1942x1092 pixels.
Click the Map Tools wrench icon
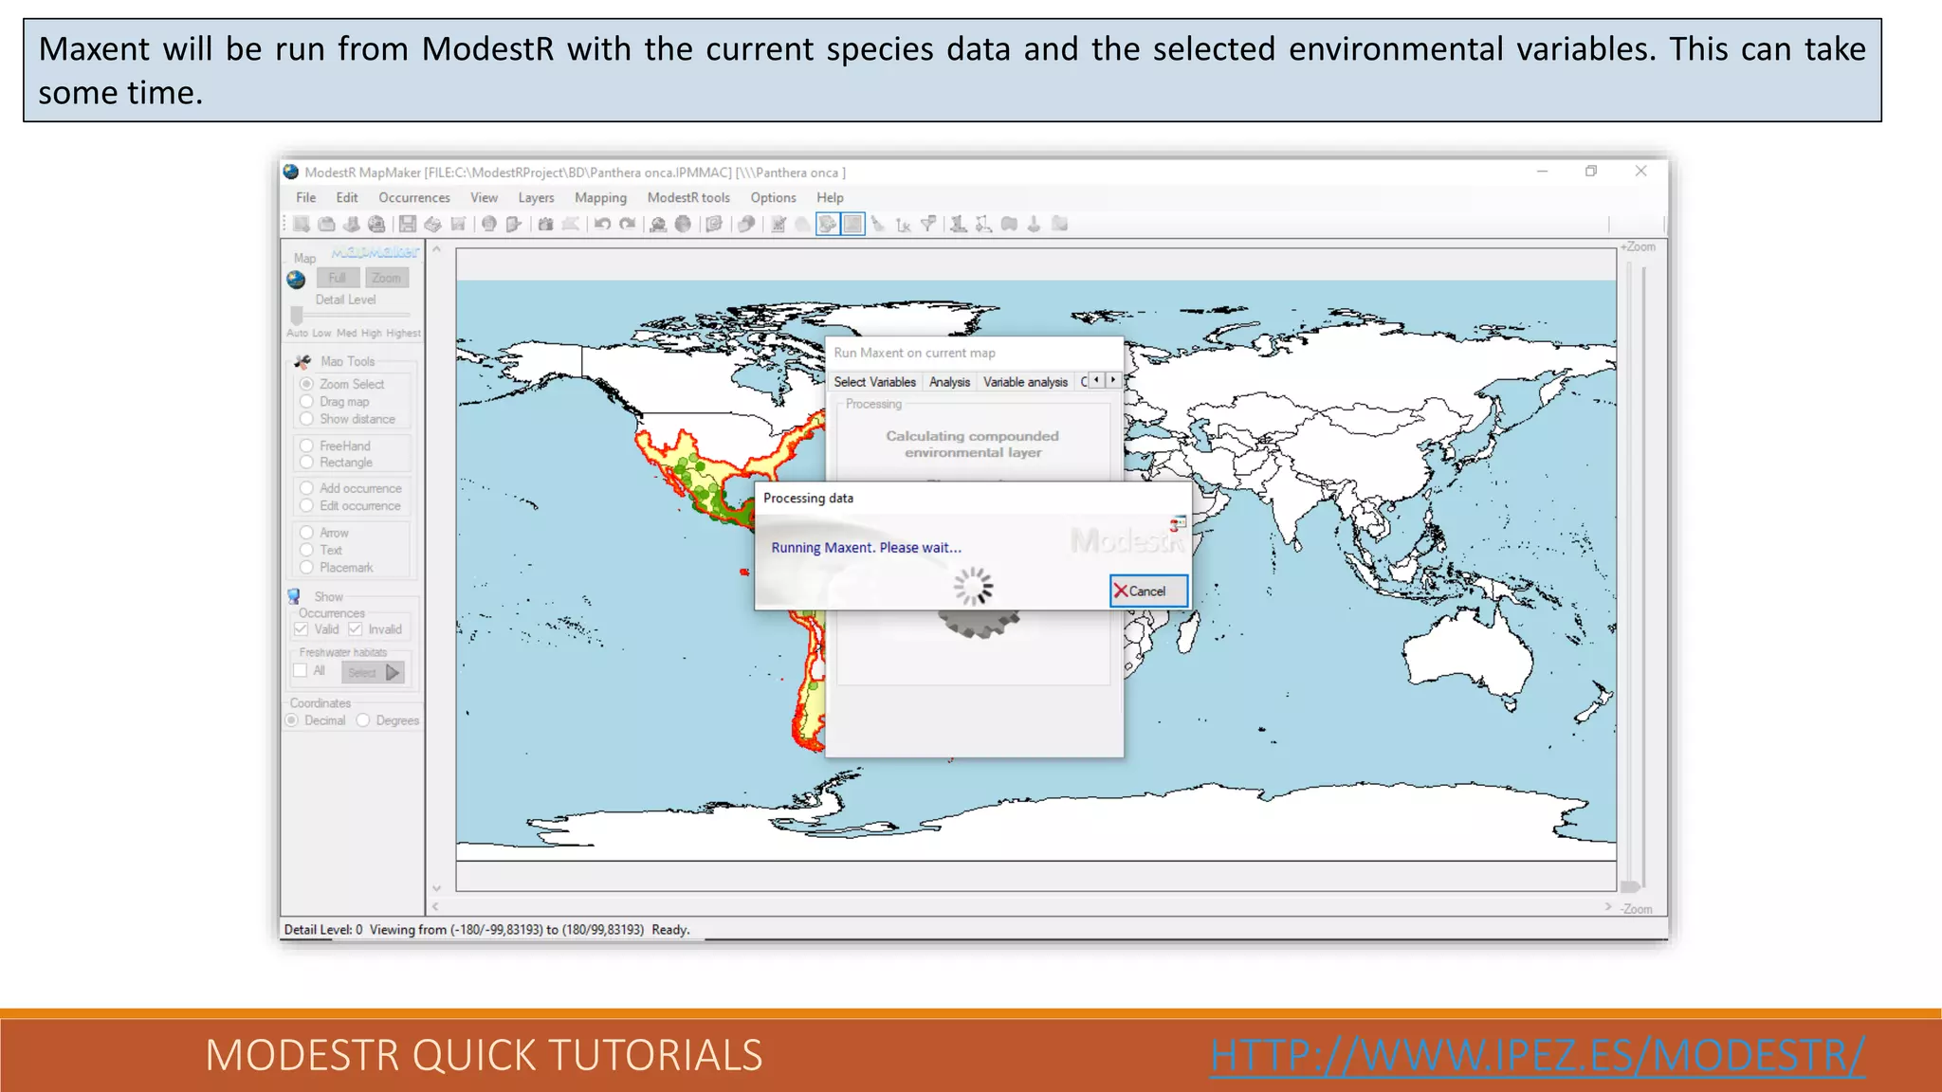click(302, 362)
